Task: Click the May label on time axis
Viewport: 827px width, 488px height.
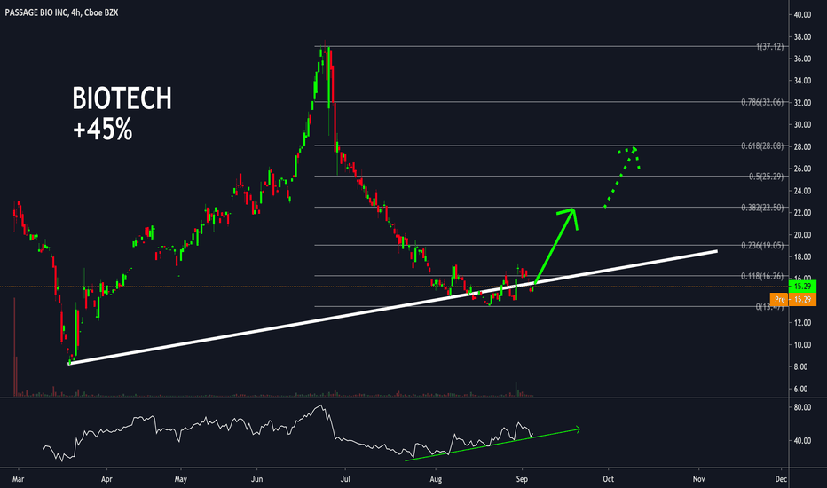Action: [x=181, y=479]
